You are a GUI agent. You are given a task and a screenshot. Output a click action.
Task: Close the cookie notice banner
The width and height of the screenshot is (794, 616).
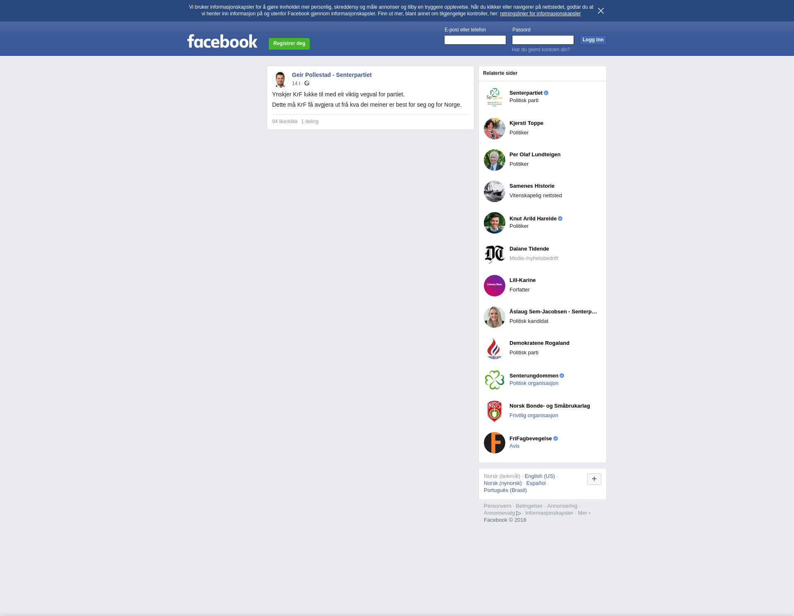coord(601,11)
